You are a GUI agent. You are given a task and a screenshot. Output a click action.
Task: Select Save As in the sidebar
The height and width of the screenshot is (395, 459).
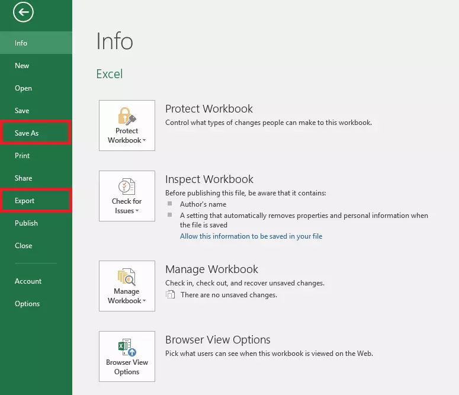tap(36, 133)
